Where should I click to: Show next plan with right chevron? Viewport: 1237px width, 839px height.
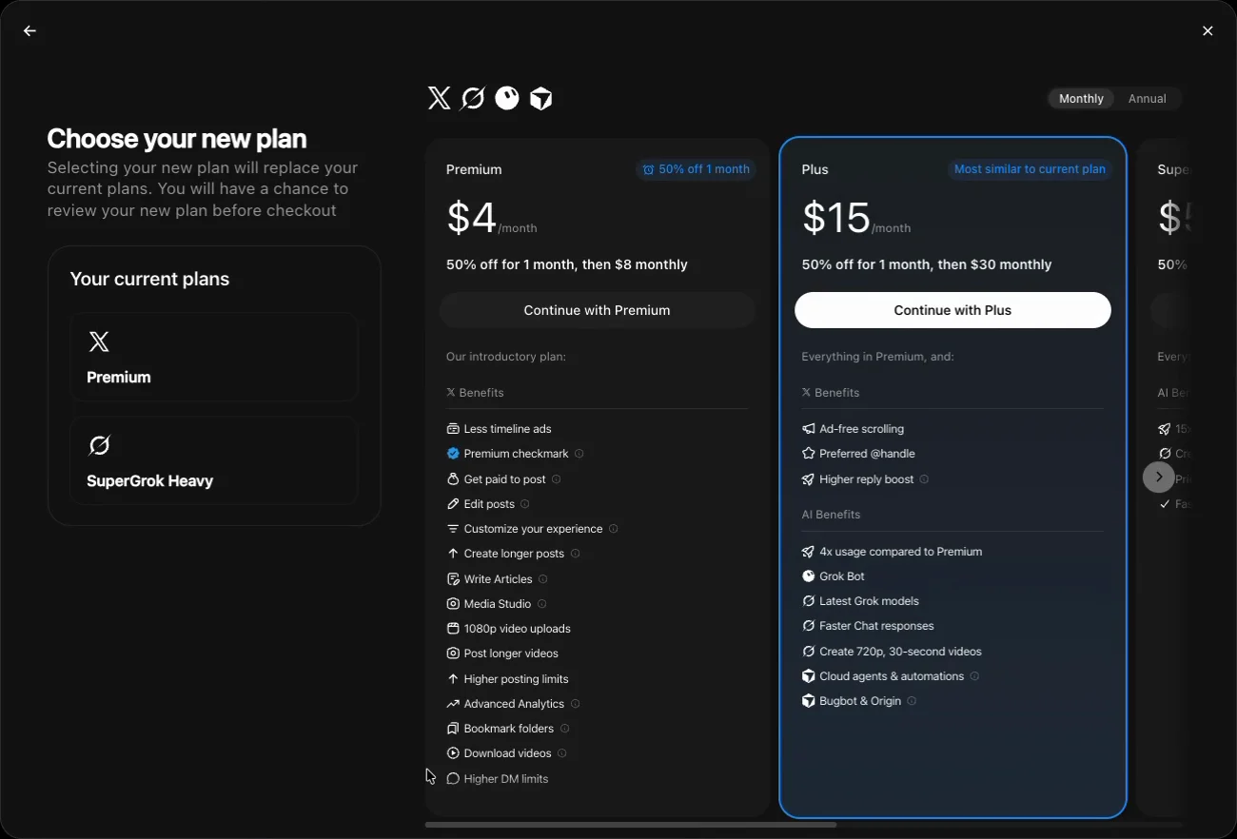(x=1159, y=477)
